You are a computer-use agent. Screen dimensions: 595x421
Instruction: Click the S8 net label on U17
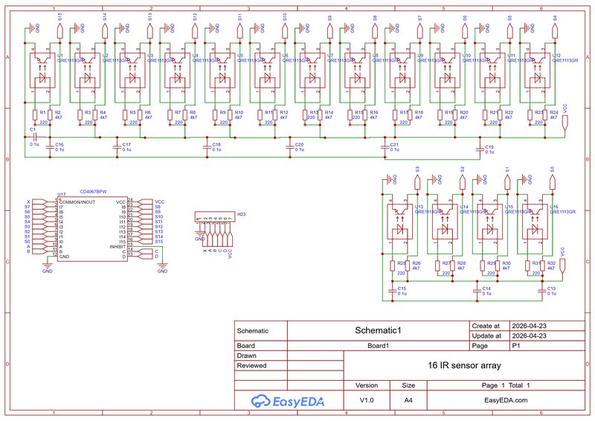coord(158,207)
